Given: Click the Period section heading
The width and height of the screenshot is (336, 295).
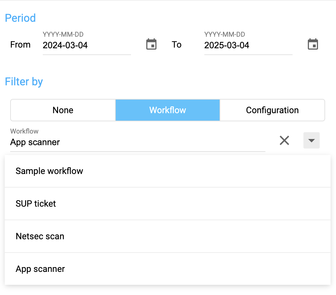Looking at the screenshot, I should pyautogui.click(x=20, y=18).
